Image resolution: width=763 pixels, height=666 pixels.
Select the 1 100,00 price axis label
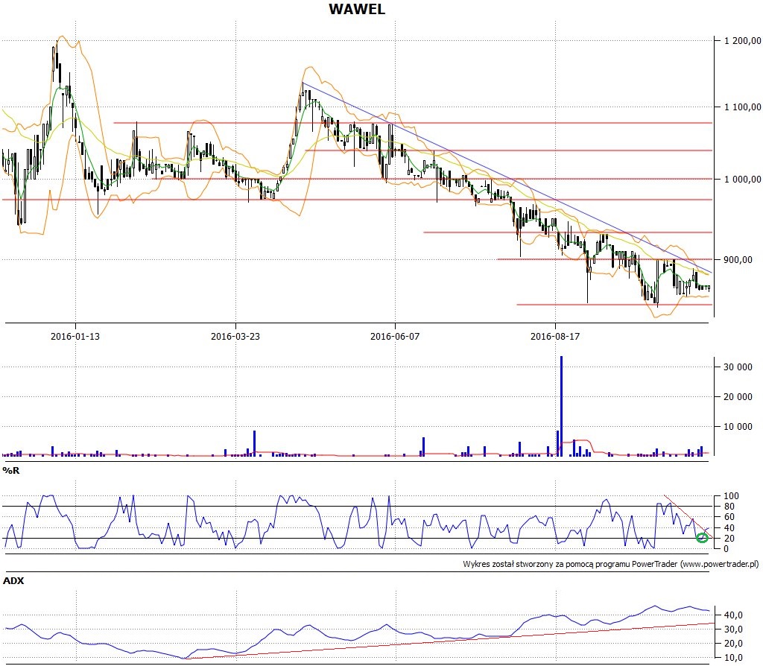pyautogui.click(x=742, y=107)
